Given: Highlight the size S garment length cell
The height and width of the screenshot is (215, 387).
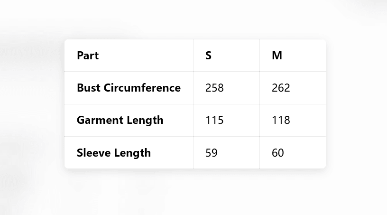Looking at the screenshot, I should [226, 120].
